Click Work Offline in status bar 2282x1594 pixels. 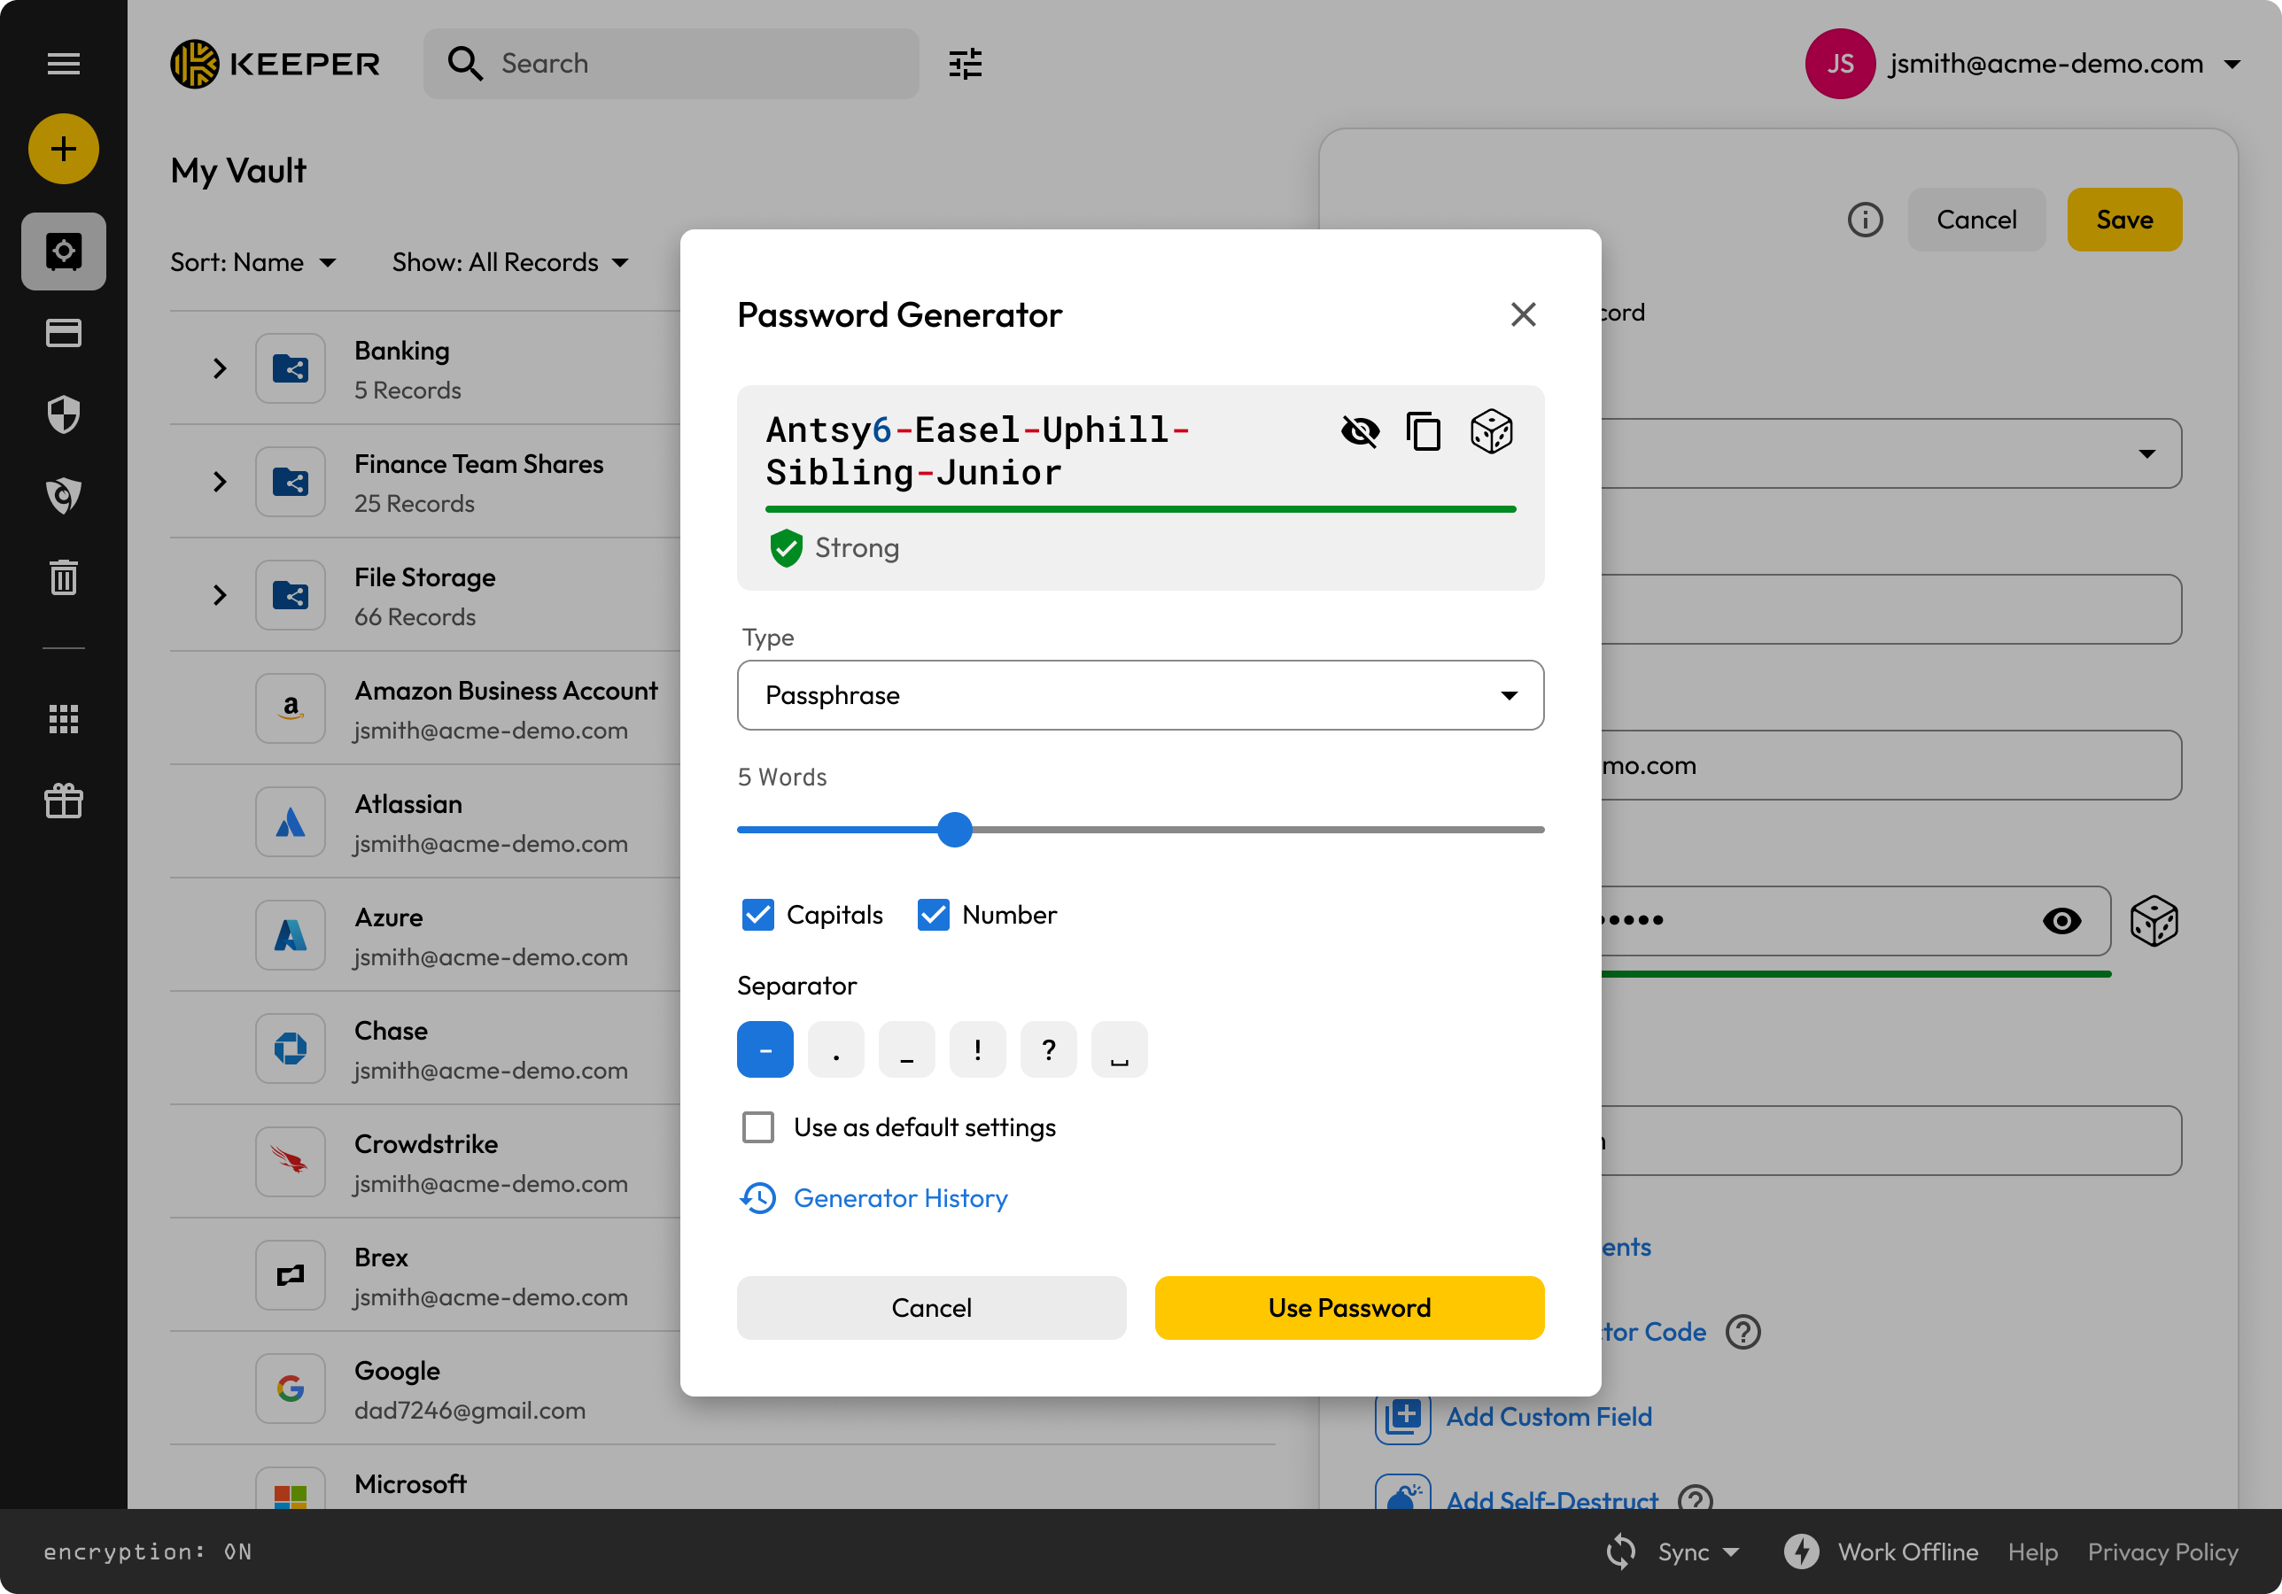1907,1551
